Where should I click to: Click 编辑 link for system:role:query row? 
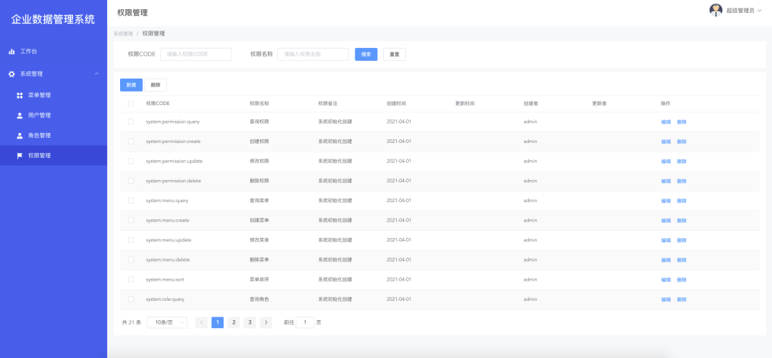665,299
